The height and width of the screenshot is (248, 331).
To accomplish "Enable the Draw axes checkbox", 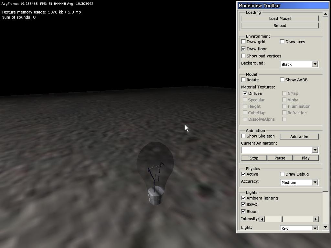I will (x=282, y=42).
